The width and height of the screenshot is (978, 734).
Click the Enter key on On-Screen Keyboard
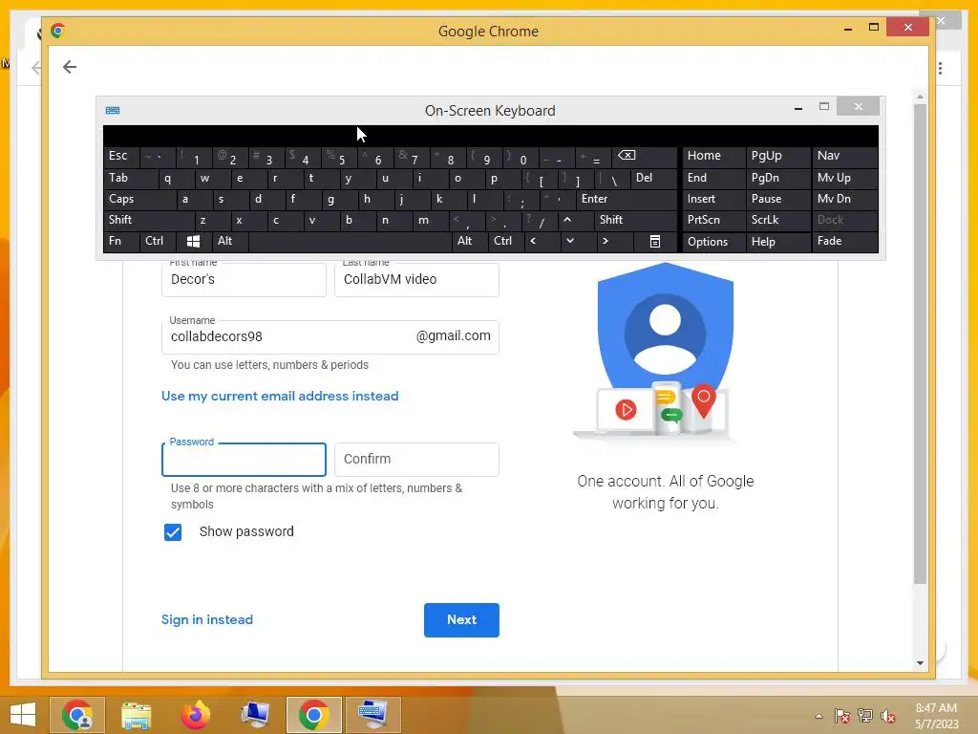[627, 199]
